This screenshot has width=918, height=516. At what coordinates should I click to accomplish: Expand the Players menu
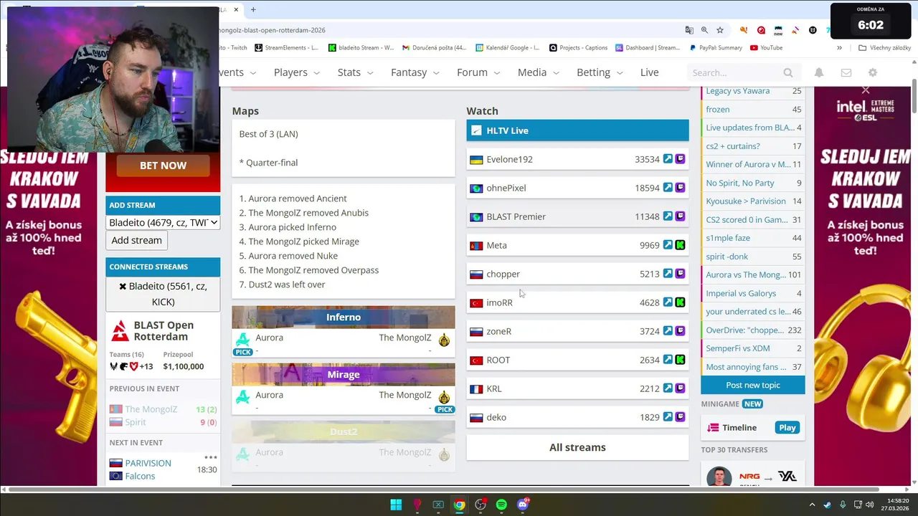pos(296,72)
